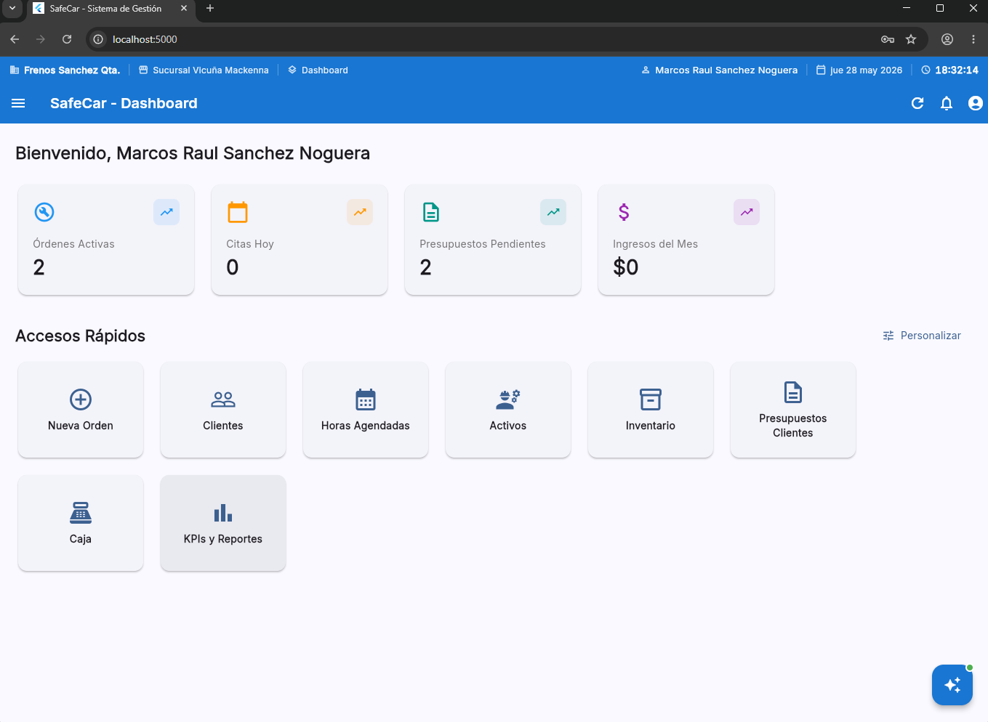The image size is (988, 722).
Task: Expand the tab search dropdown arrow
Action: [x=12, y=9]
